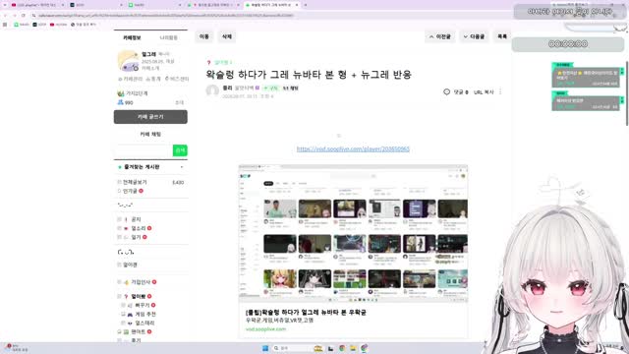Viewport: 629px width, 354px height.
Task: Click the File Explorer icon in the taskbar
Action: (x=353, y=348)
